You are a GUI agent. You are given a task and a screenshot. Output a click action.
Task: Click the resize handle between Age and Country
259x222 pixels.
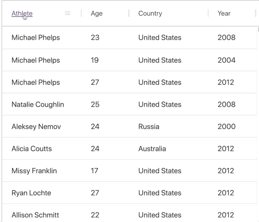(129, 14)
